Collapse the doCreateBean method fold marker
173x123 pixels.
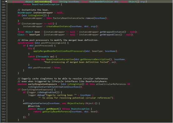coord(6,2)
